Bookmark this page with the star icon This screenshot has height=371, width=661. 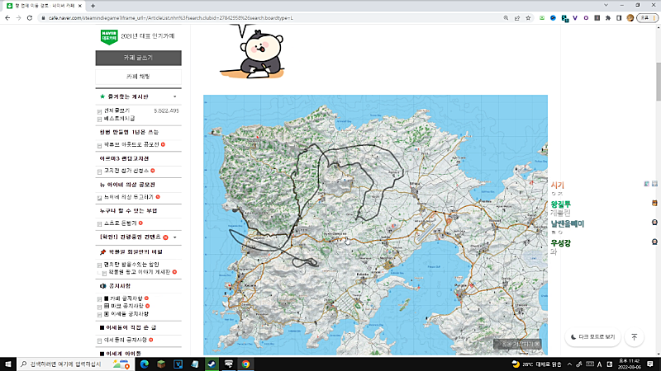click(x=528, y=18)
